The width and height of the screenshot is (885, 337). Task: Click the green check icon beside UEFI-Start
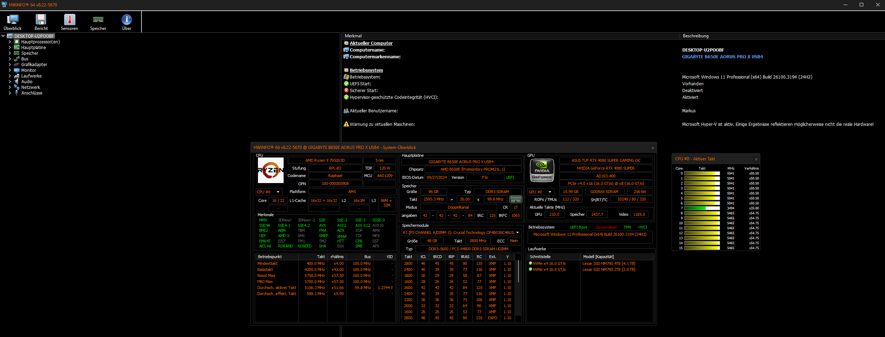point(346,84)
